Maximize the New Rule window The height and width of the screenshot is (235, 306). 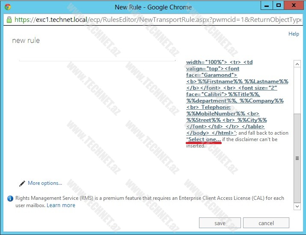click(x=278, y=6)
